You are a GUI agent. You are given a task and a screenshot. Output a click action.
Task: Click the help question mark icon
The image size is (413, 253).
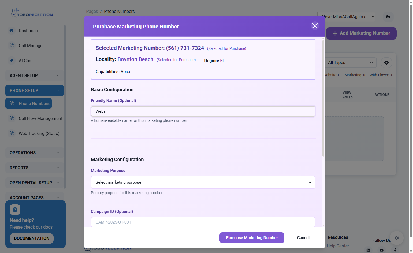click(x=15, y=210)
